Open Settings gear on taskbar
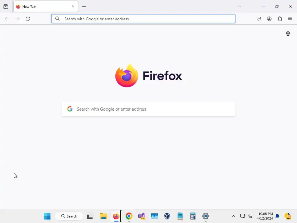 tap(206, 216)
